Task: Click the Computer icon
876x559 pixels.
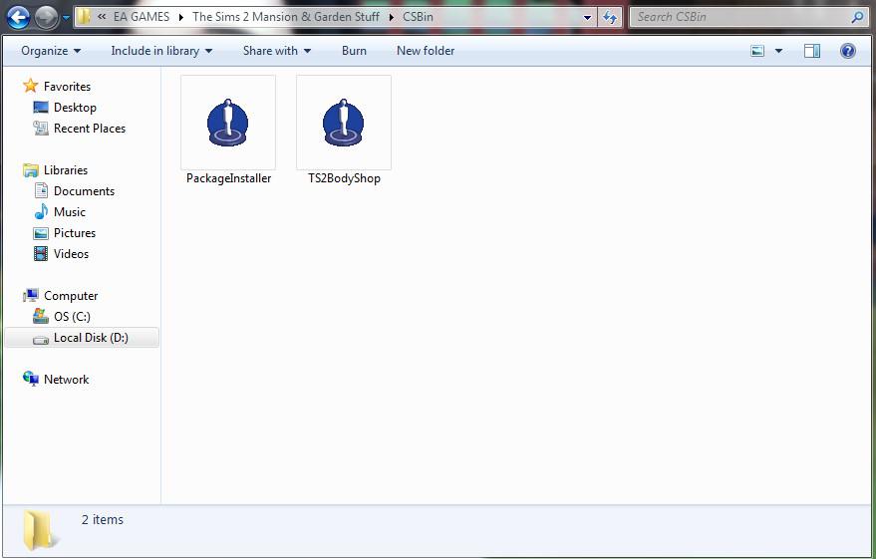Action: click(x=31, y=296)
